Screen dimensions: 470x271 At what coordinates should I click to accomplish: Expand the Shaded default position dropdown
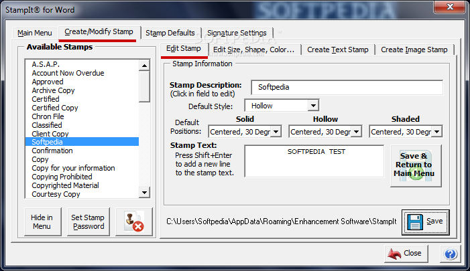pyautogui.click(x=436, y=132)
